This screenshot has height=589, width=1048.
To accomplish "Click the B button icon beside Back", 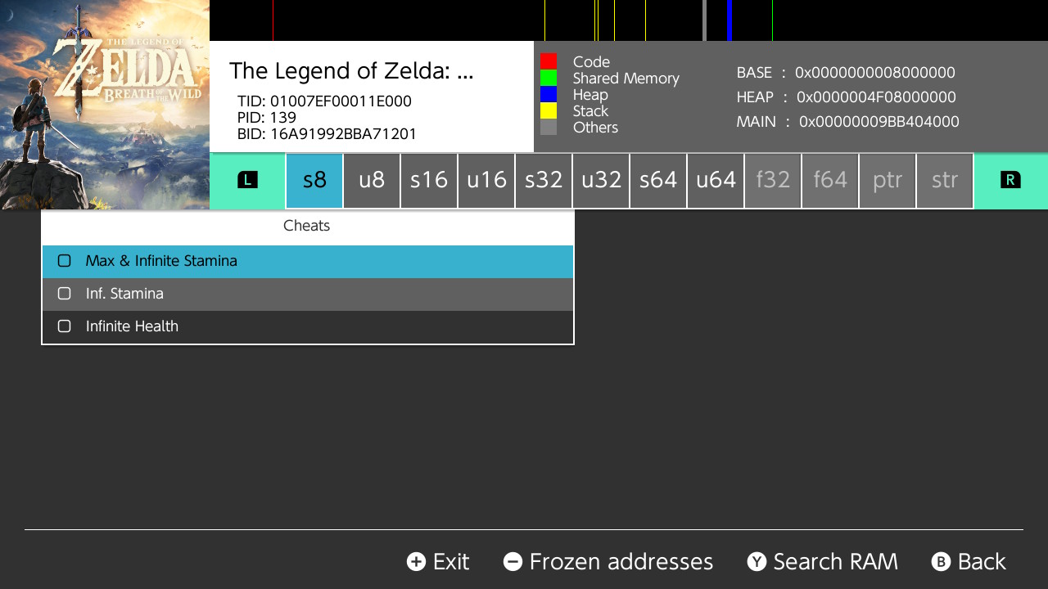I will click(x=941, y=561).
